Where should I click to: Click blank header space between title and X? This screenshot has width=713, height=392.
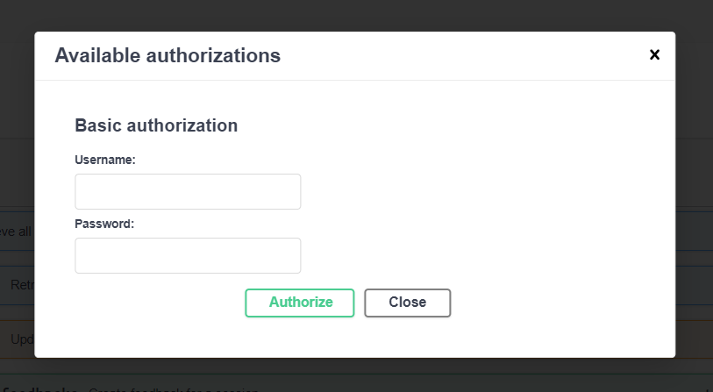pos(465,56)
